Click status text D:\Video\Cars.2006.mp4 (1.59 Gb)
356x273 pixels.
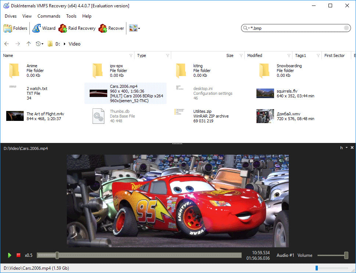tap(36, 268)
